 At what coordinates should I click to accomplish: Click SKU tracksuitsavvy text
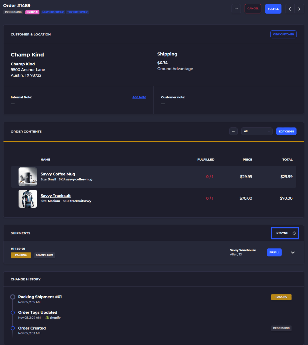77,201
